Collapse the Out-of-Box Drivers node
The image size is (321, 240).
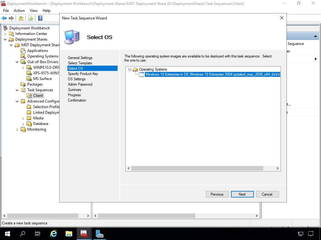tap(17, 62)
